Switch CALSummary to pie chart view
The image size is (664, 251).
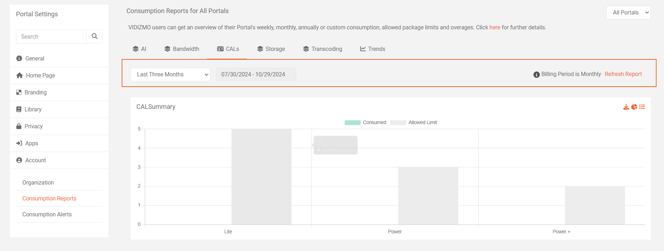[x=634, y=107]
